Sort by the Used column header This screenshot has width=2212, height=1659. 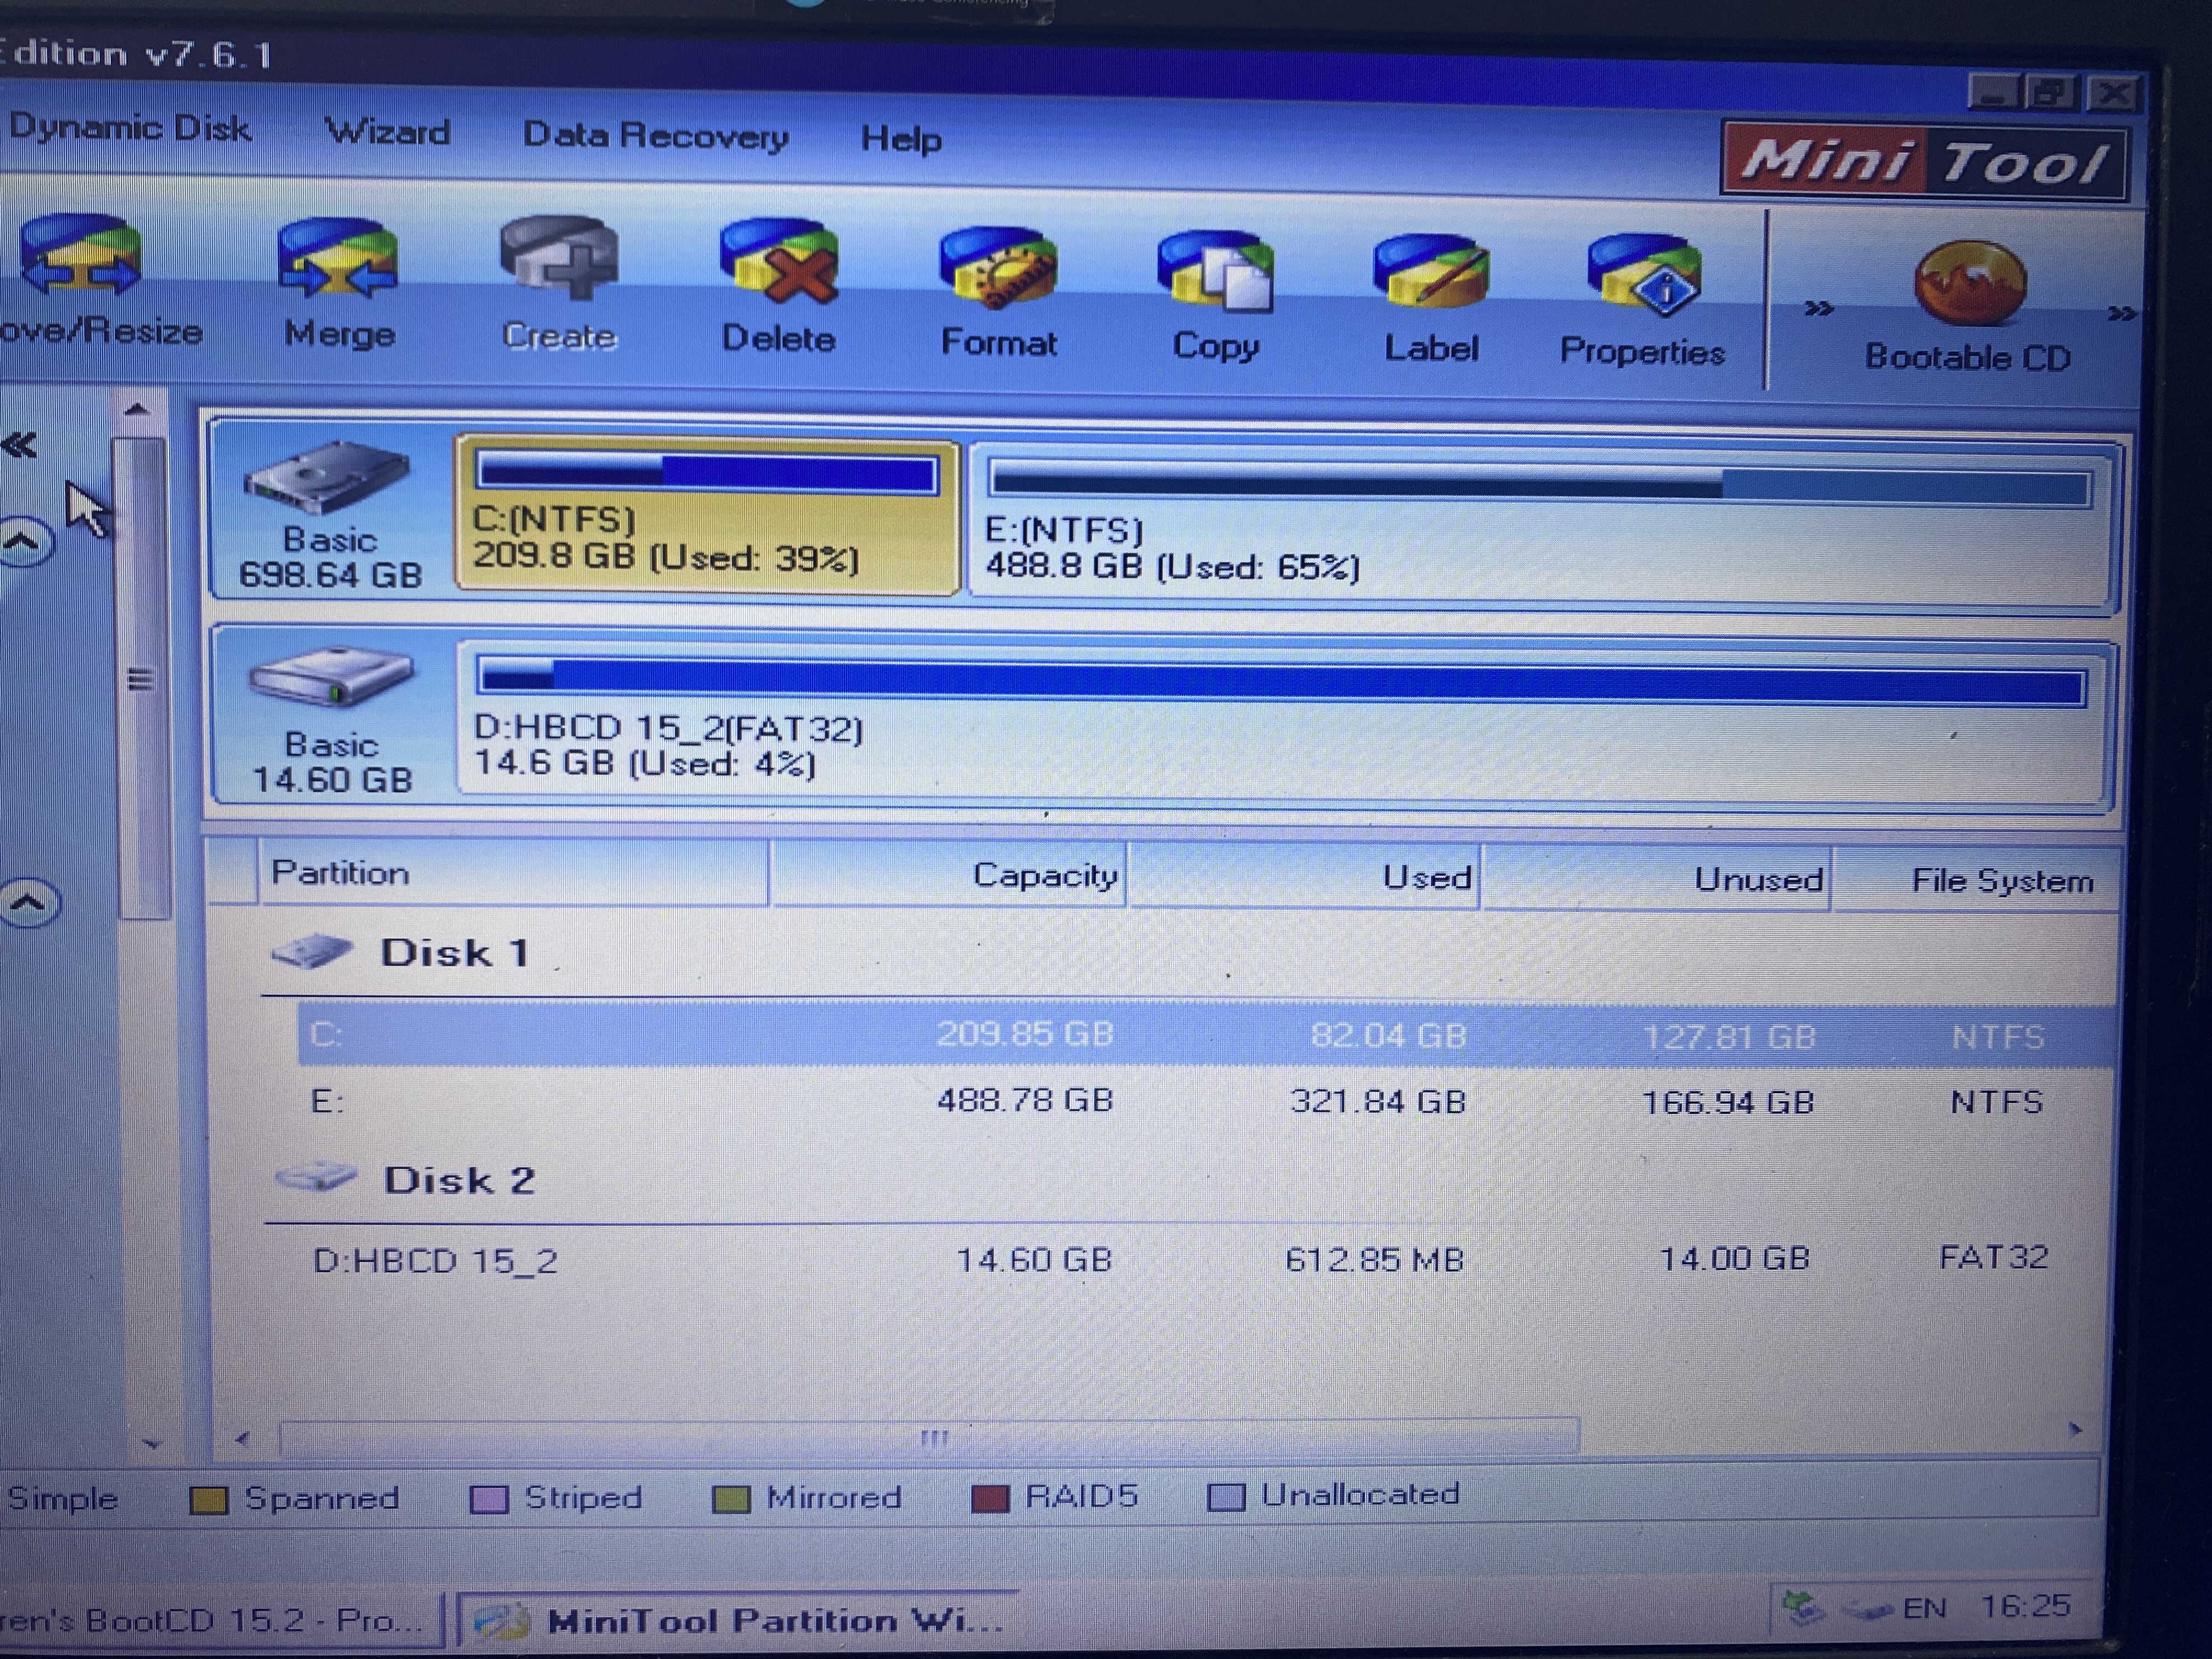pos(1304,878)
